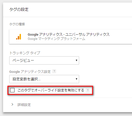Click the chevron arrow beside 詳細設定
Viewport: 132px width, 116px height.
coord(12,104)
